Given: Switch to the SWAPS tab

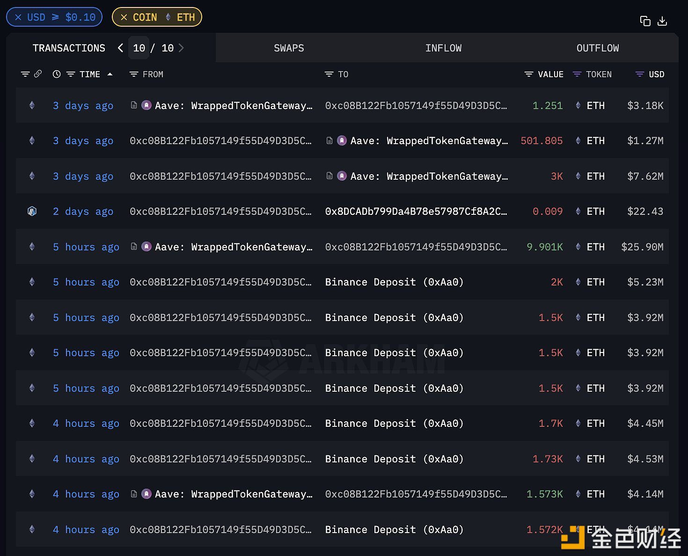Looking at the screenshot, I should pyautogui.click(x=289, y=48).
